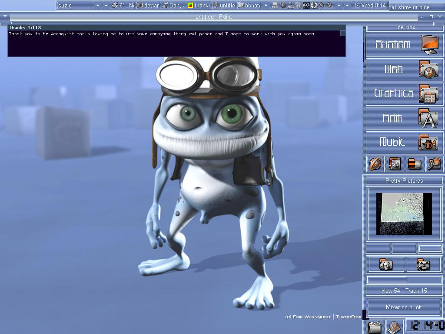Select the globe browser icon below Music
Screen dimensions: 445x334
pos(375,164)
